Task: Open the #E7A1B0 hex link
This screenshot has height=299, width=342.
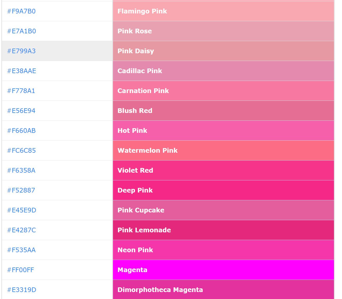Action: point(22,31)
